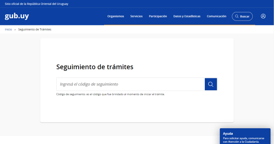This screenshot has height=144, width=274.
Task: Click the Seguimiento de Trámites breadcrumb
Action: (x=35, y=29)
